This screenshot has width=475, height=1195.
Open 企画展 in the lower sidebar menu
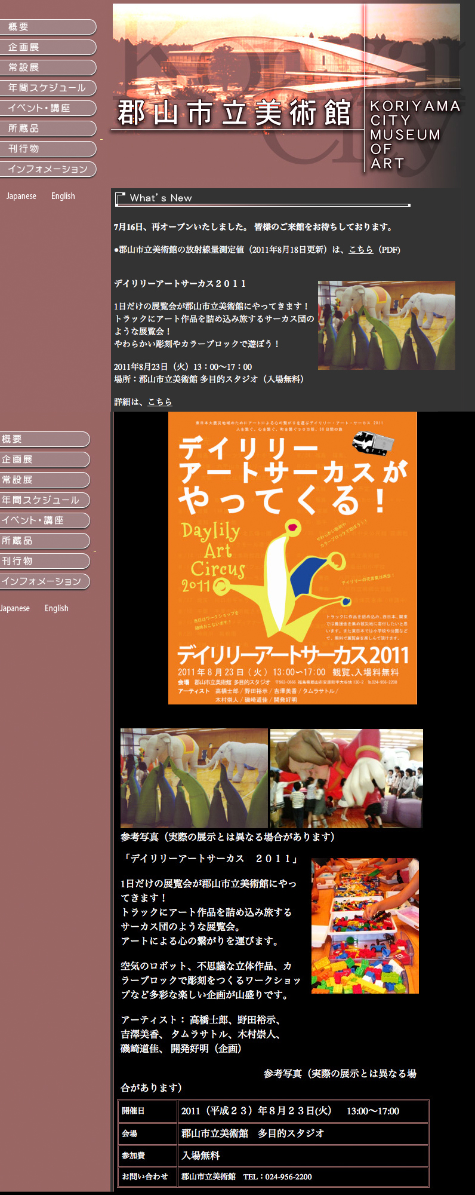pyautogui.click(x=45, y=459)
